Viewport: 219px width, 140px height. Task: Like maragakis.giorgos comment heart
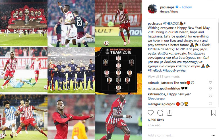pyautogui.click(x=210, y=104)
